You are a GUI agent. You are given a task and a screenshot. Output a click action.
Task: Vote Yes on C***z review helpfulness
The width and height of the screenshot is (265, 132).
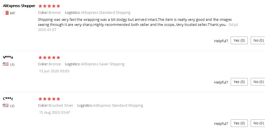(239, 123)
